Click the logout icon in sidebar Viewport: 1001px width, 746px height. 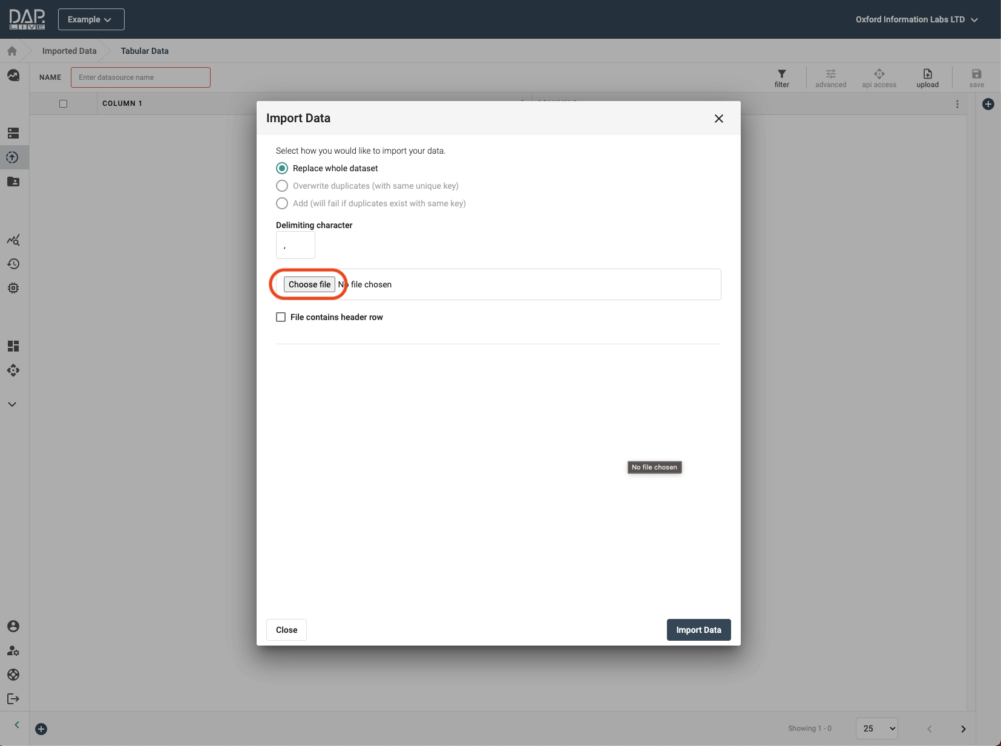click(x=13, y=699)
